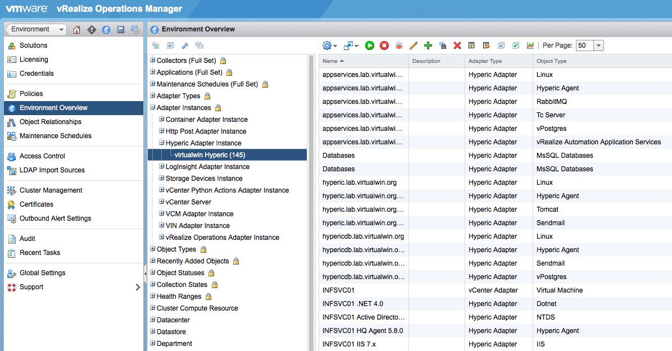672x351 pixels.
Task: Click the Per Page input field
Action: [584, 45]
